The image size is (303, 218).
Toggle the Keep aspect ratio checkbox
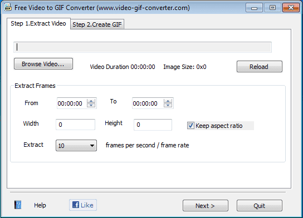pos(190,126)
